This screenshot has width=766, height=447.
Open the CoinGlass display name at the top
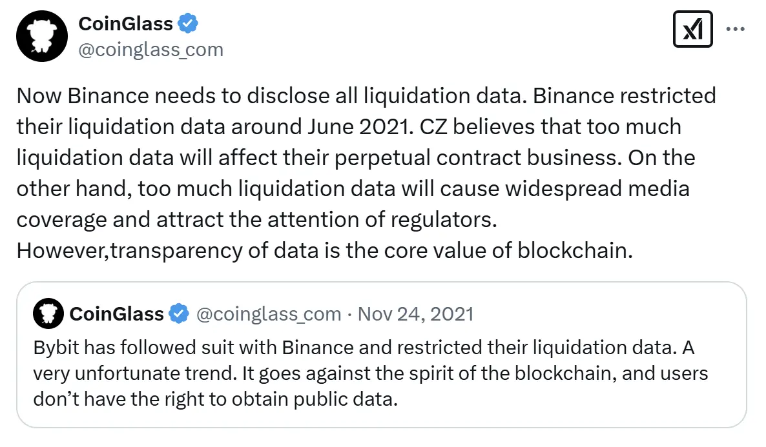(125, 24)
